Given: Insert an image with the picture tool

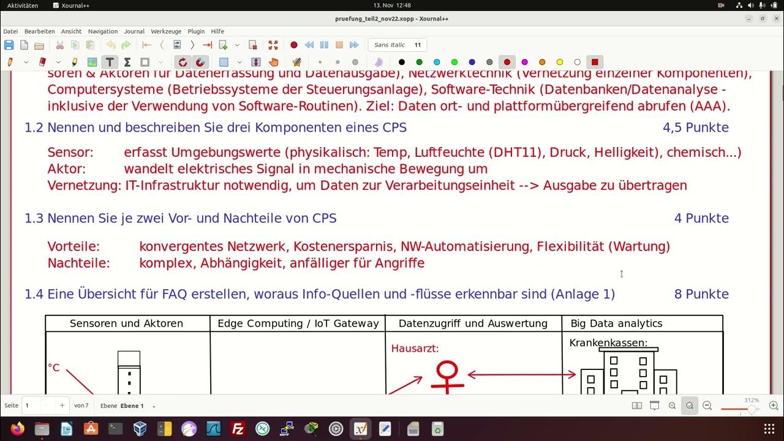Looking at the screenshot, I should tap(92, 62).
